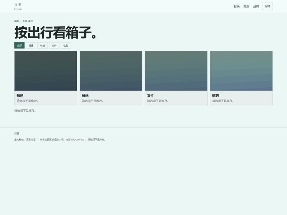The width and height of the screenshot is (287, 215).
Task: Click the 长途 card title
Action: [85, 96]
